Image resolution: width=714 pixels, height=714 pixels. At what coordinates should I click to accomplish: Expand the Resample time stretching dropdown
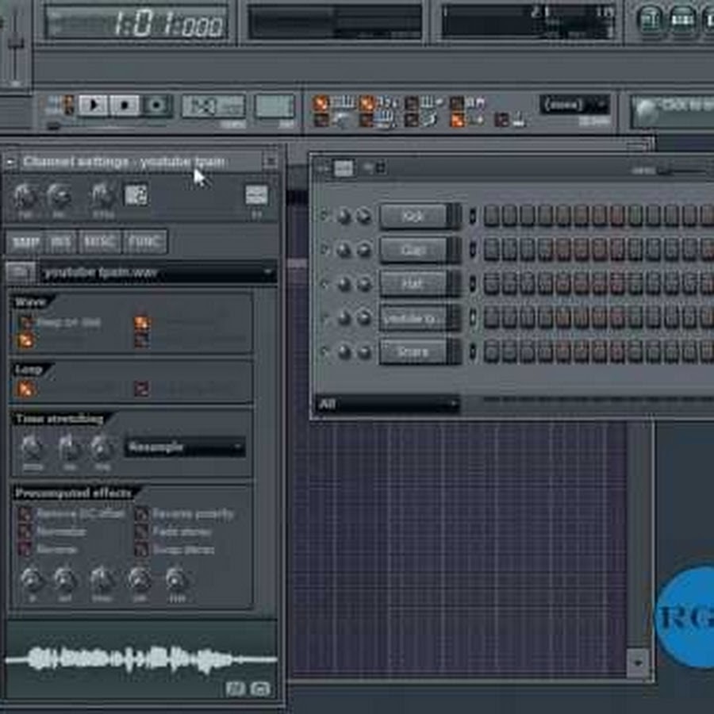[184, 447]
